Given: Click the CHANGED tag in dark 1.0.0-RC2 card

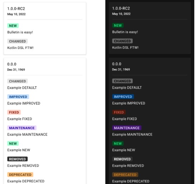Looking at the screenshot, I should pyautogui.click(x=122, y=41).
